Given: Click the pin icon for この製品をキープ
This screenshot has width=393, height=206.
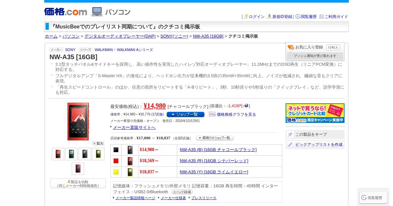Looking at the screenshot, I should click(x=290, y=134).
